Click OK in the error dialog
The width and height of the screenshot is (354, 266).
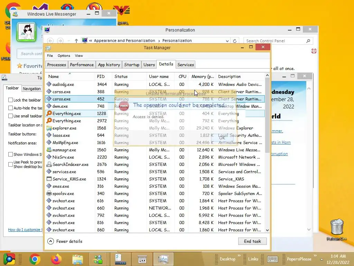pyautogui.click(x=222, y=138)
